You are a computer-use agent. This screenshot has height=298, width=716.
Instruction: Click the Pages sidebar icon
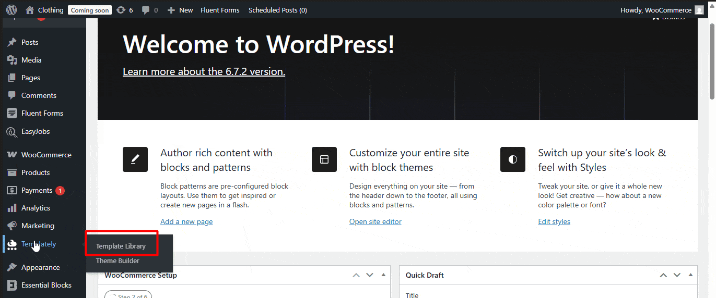point(12,78)
